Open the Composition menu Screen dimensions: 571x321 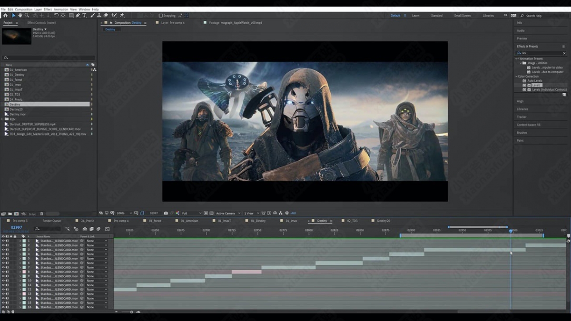23,10
